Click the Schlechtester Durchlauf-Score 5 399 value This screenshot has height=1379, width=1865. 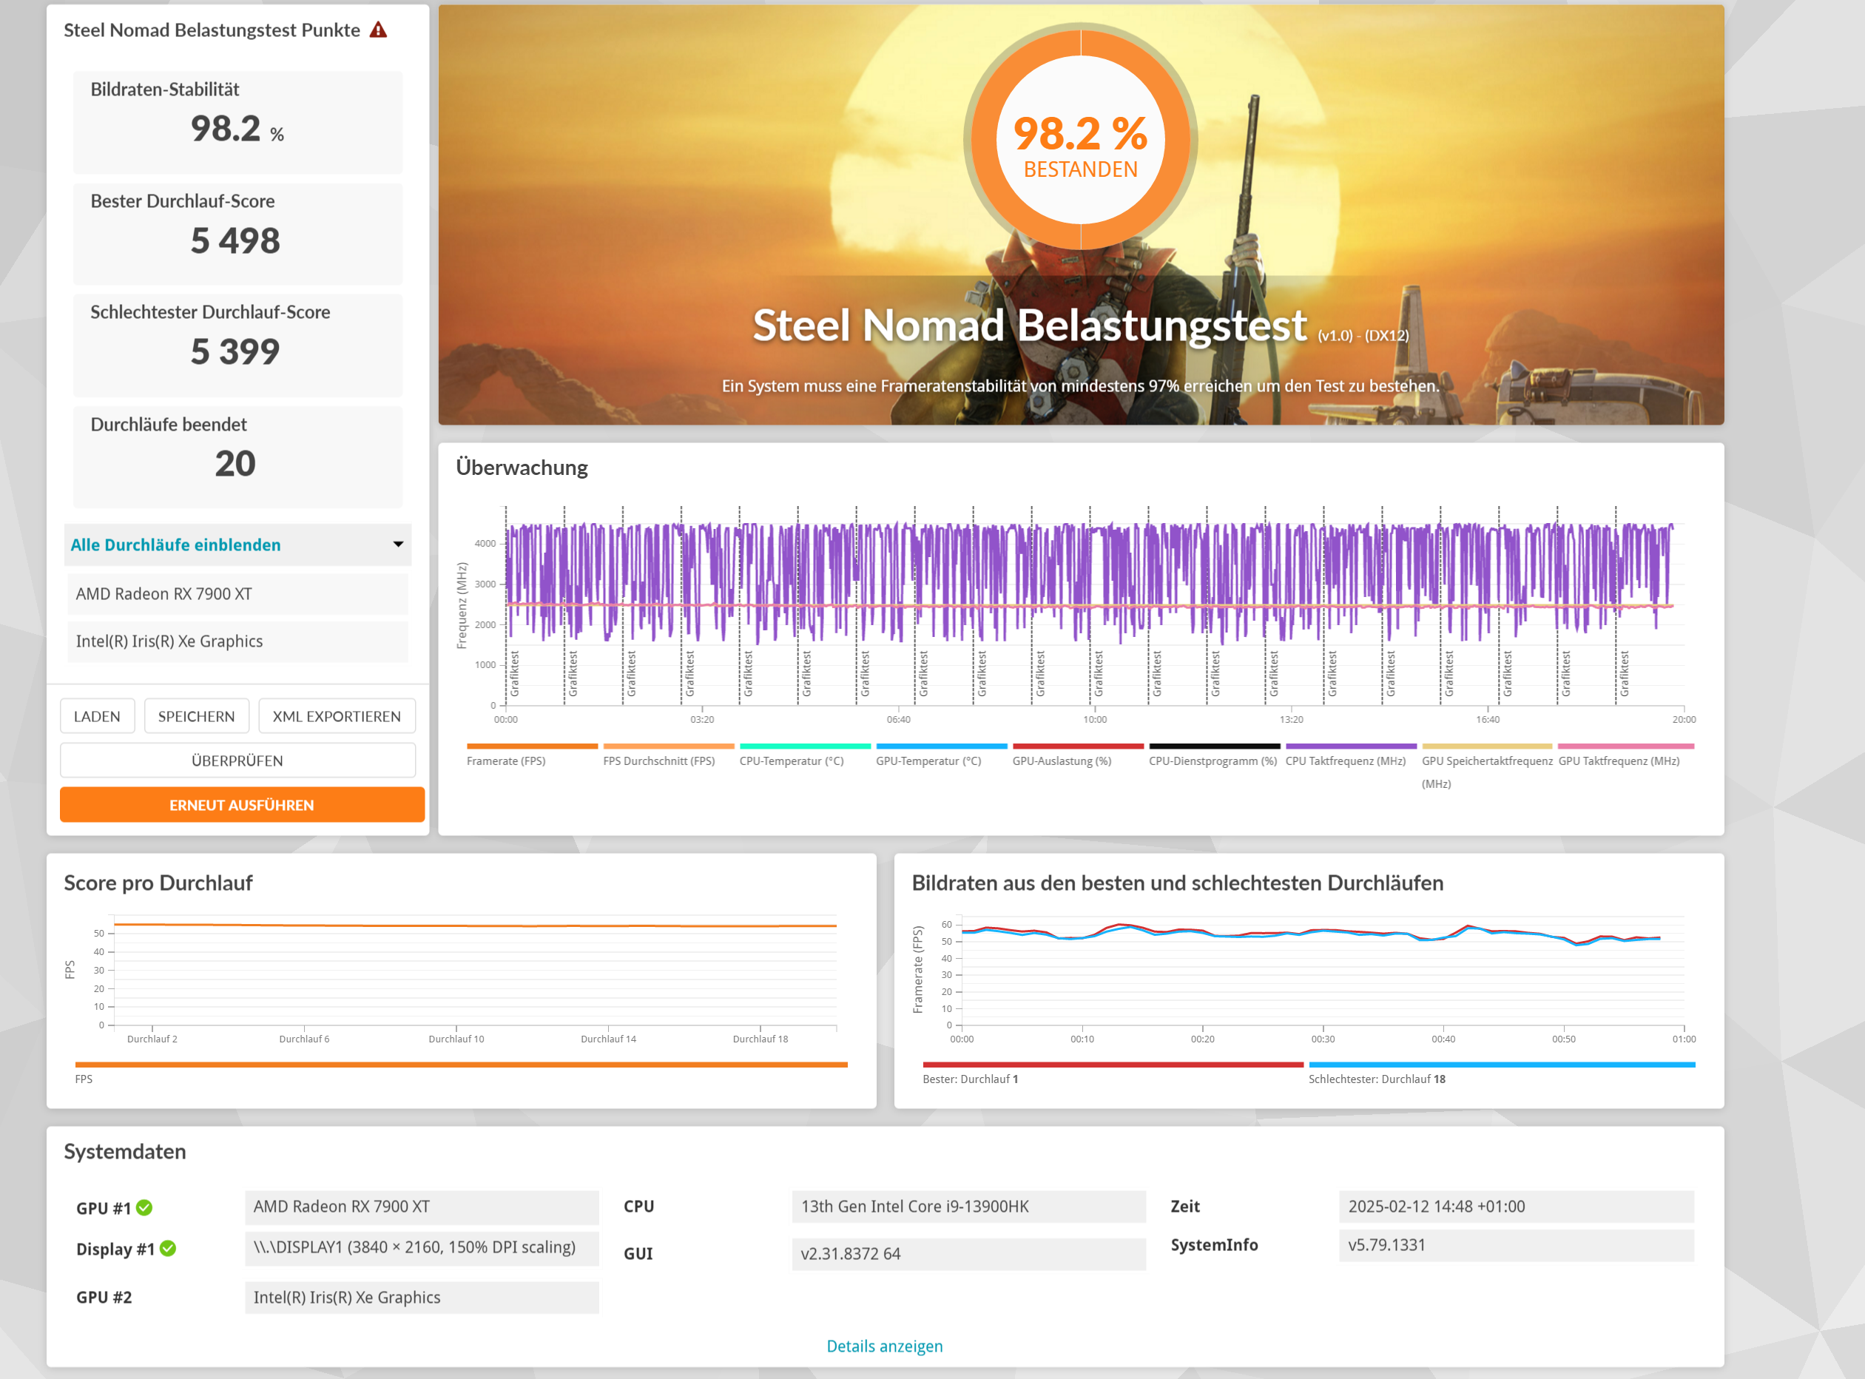click(235, 351)
